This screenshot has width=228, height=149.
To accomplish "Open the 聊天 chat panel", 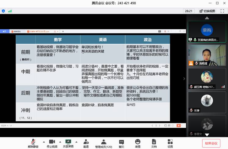I will tap(121, 142).
